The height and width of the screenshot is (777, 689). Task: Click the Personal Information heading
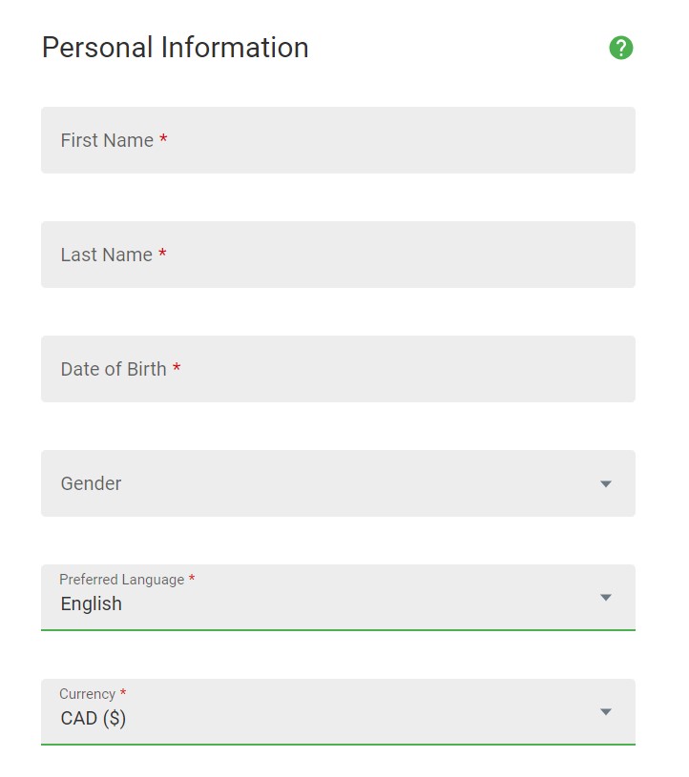click(175, 48)
